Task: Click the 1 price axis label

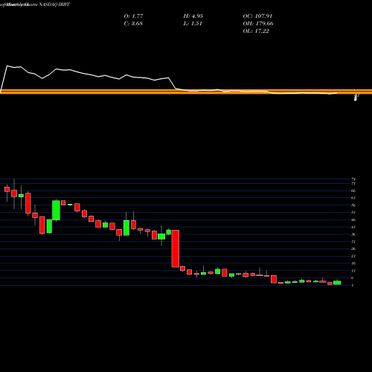Action: click(x=353, y=286)
